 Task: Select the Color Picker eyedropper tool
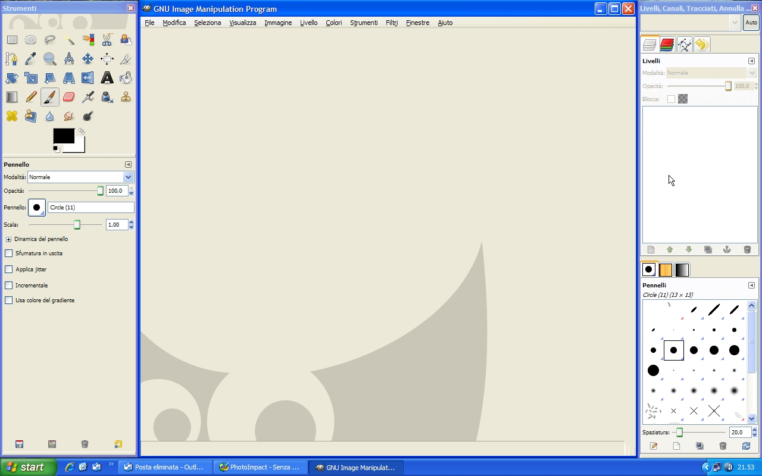31,59
